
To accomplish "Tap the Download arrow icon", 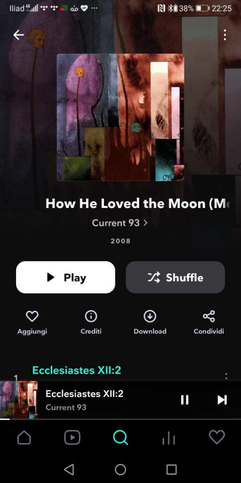I will pos(150,316).
